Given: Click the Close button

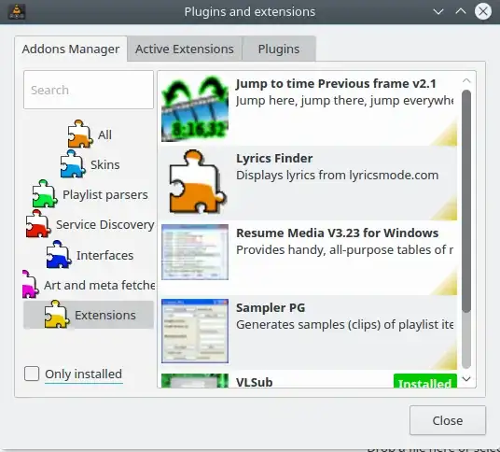Looking at the screenshot, I should (x=448, y=420).
